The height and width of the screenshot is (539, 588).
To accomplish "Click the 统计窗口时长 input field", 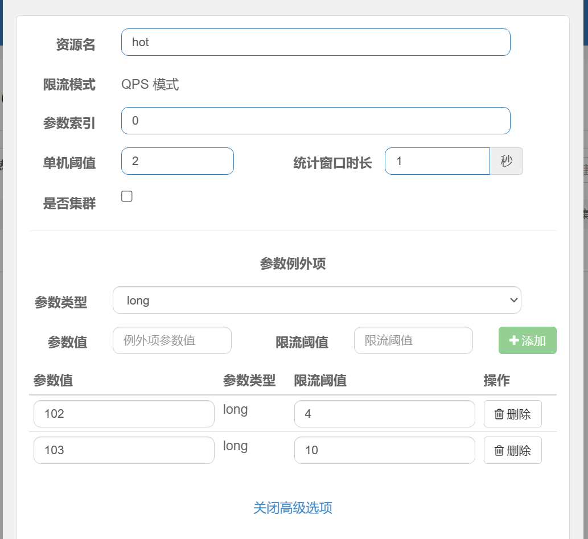I will [437, 161].
